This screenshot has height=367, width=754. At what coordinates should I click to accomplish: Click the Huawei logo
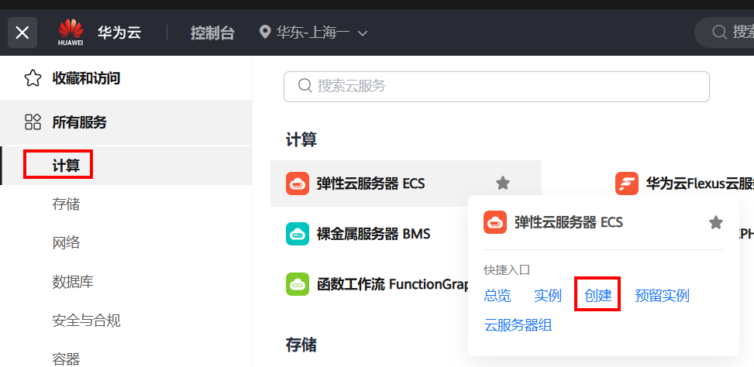pyautogui.click(x=71, y=33)
